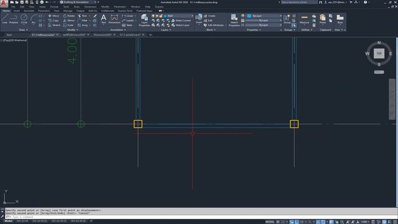
Task: Click the Match Properties tool
Action: 234,21
